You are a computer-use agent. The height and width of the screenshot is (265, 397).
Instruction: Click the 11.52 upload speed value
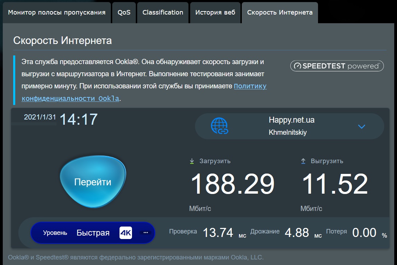(x=335, y=184)
